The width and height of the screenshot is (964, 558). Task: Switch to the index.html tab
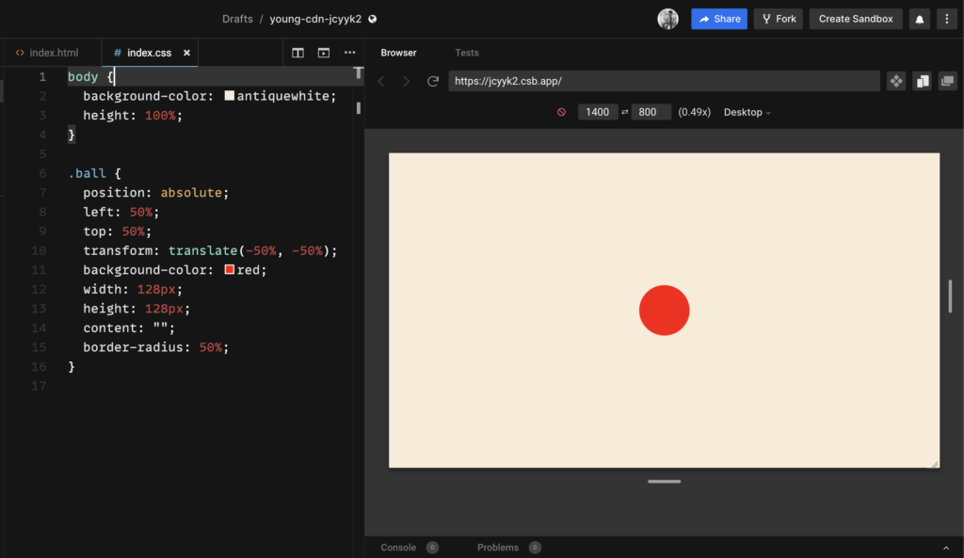point(53,53)
